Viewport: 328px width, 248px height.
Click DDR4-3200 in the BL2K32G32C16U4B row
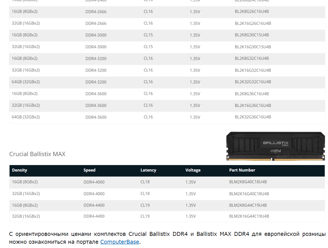[x=96, y=82]
